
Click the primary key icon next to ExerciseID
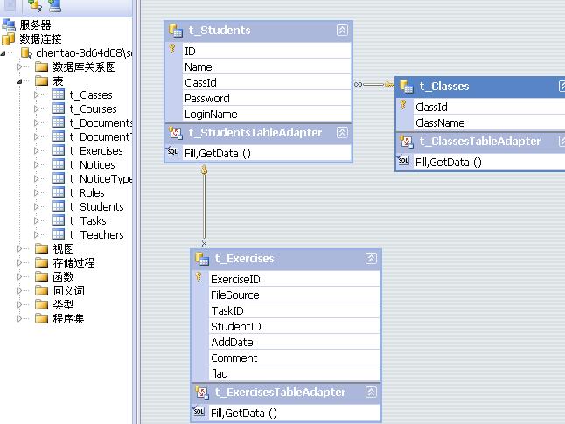click(199, 278)
